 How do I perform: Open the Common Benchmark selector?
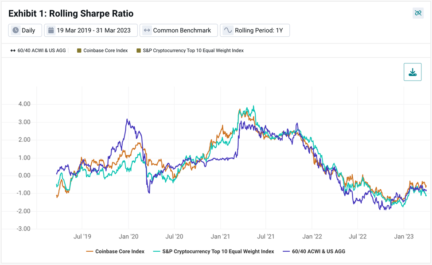click(x=179, y=30)
